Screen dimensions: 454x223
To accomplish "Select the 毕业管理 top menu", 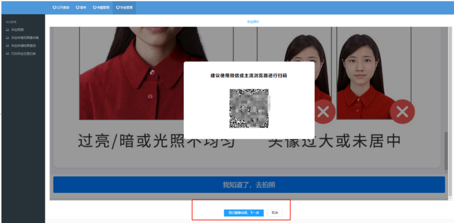I will point(124,8).
